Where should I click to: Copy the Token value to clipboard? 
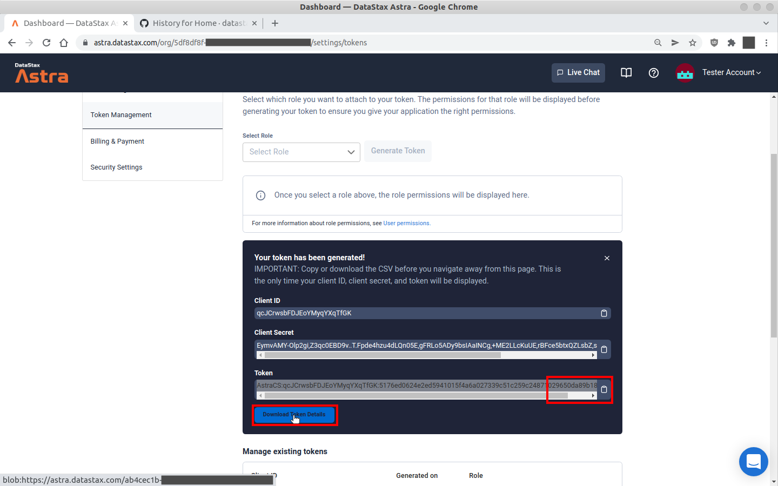click(x=604, y=389)
